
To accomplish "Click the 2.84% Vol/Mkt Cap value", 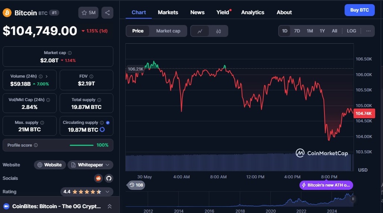I will [x=29, y=107].
